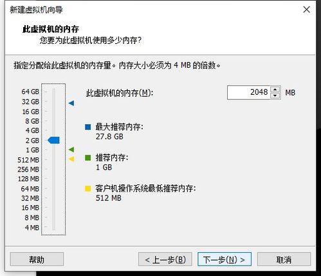
Task: Select the 4 MB mark on the slider
Action: (53, 227)
